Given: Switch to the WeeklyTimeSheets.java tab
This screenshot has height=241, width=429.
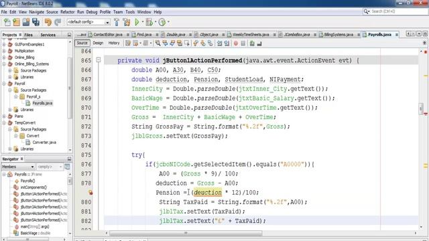Looking at the screenshot, I should 250,34.
